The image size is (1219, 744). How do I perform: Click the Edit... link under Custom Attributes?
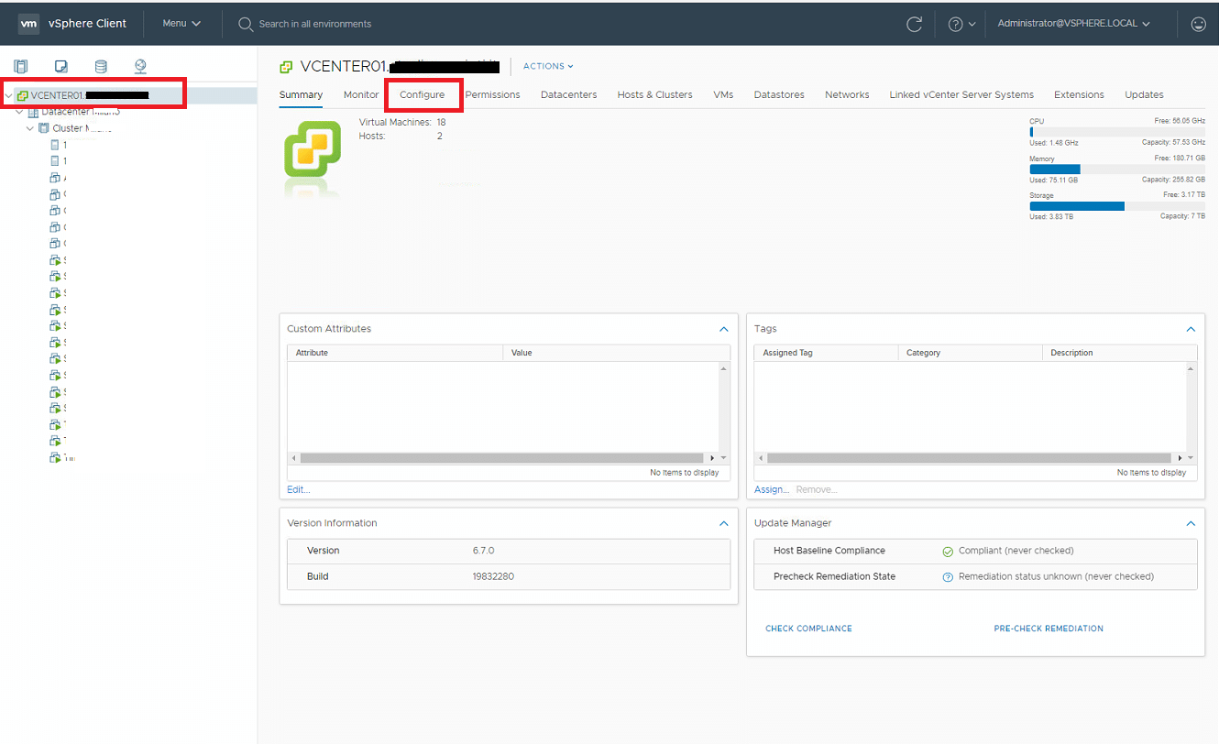(x=298, y=489)
